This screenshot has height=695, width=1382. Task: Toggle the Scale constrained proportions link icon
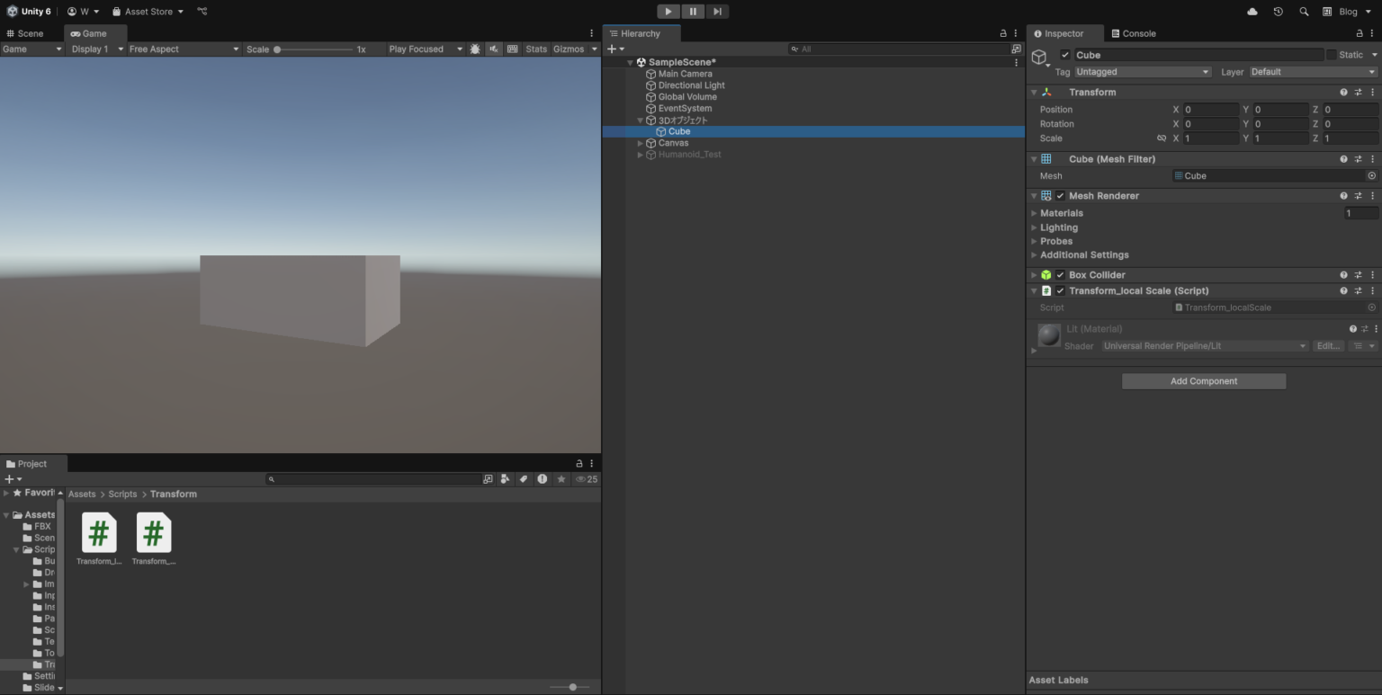click(1162, 138)
